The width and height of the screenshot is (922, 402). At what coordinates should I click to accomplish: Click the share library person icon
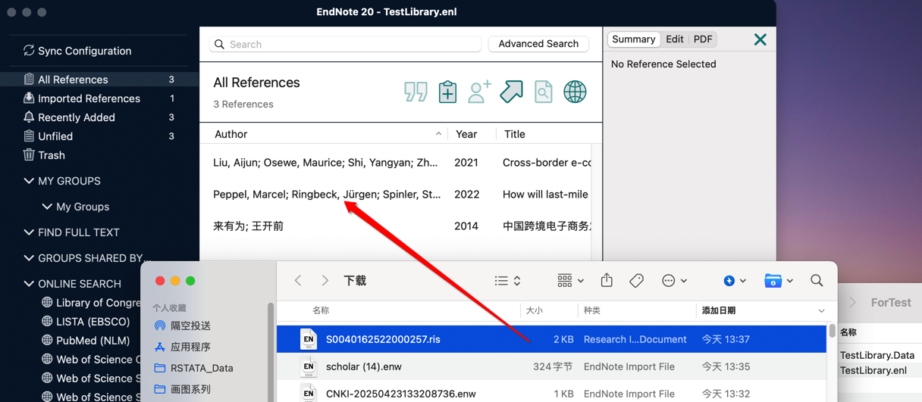pos(479,92)
